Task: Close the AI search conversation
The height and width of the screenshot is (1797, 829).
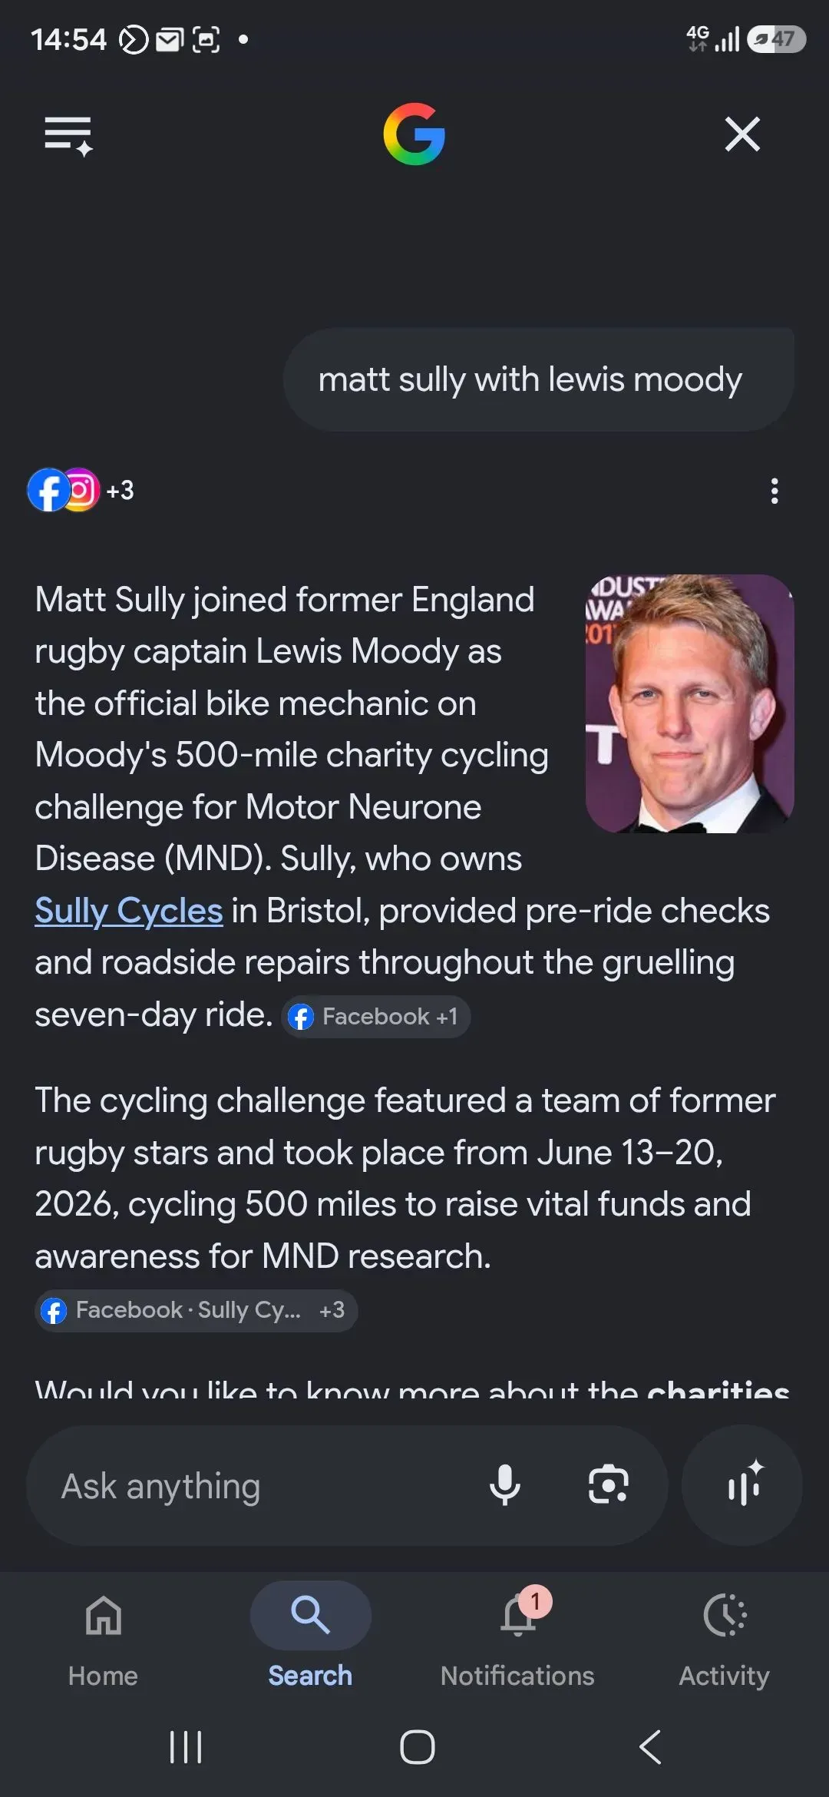Action: 742,134
